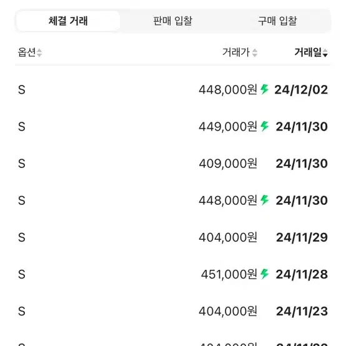Sort by 거래가 column arrows

(255, 52)
